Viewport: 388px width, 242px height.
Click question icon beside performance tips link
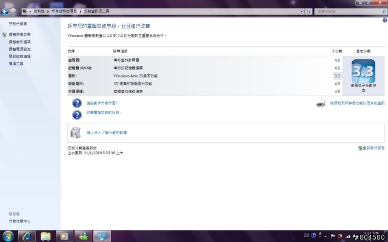click(77, 115)
